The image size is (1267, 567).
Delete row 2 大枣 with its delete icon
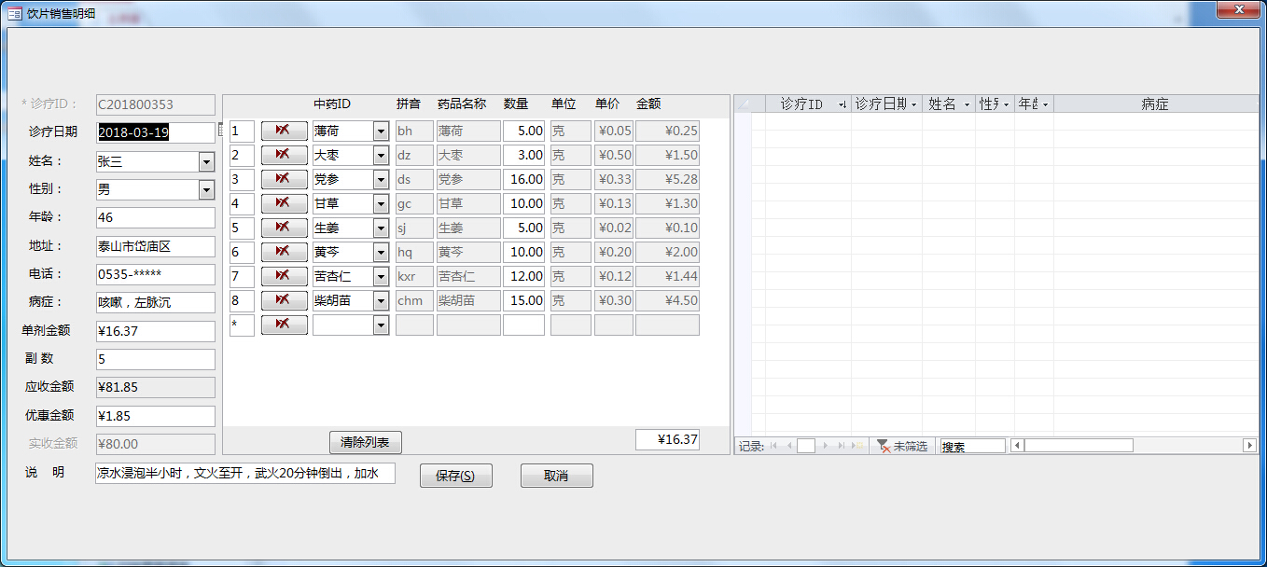pos(284,155)
